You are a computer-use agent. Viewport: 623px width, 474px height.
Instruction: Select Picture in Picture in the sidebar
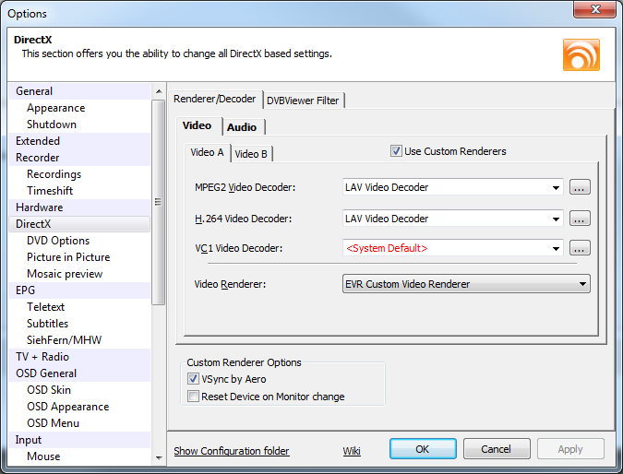click(68, 257)
